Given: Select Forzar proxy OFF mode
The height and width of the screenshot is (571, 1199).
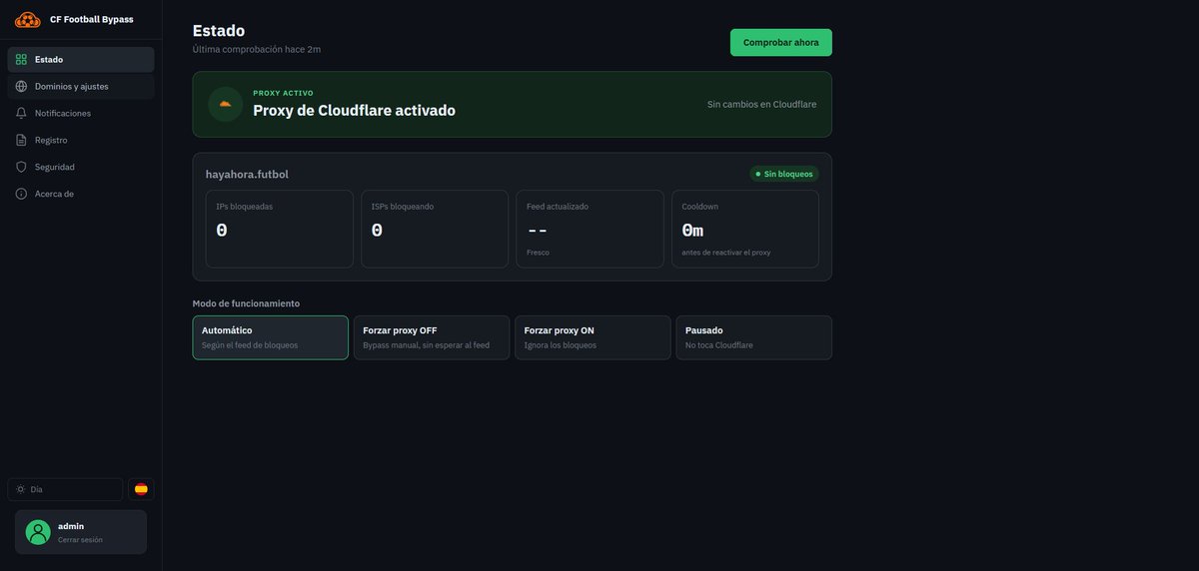Looking at the screenshot, I should (432, 337).
